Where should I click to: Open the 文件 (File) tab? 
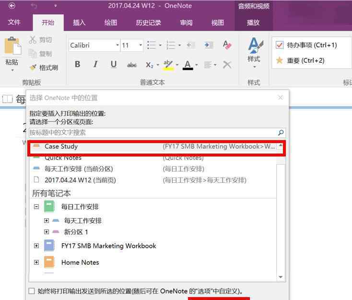(x=14, y=22)
